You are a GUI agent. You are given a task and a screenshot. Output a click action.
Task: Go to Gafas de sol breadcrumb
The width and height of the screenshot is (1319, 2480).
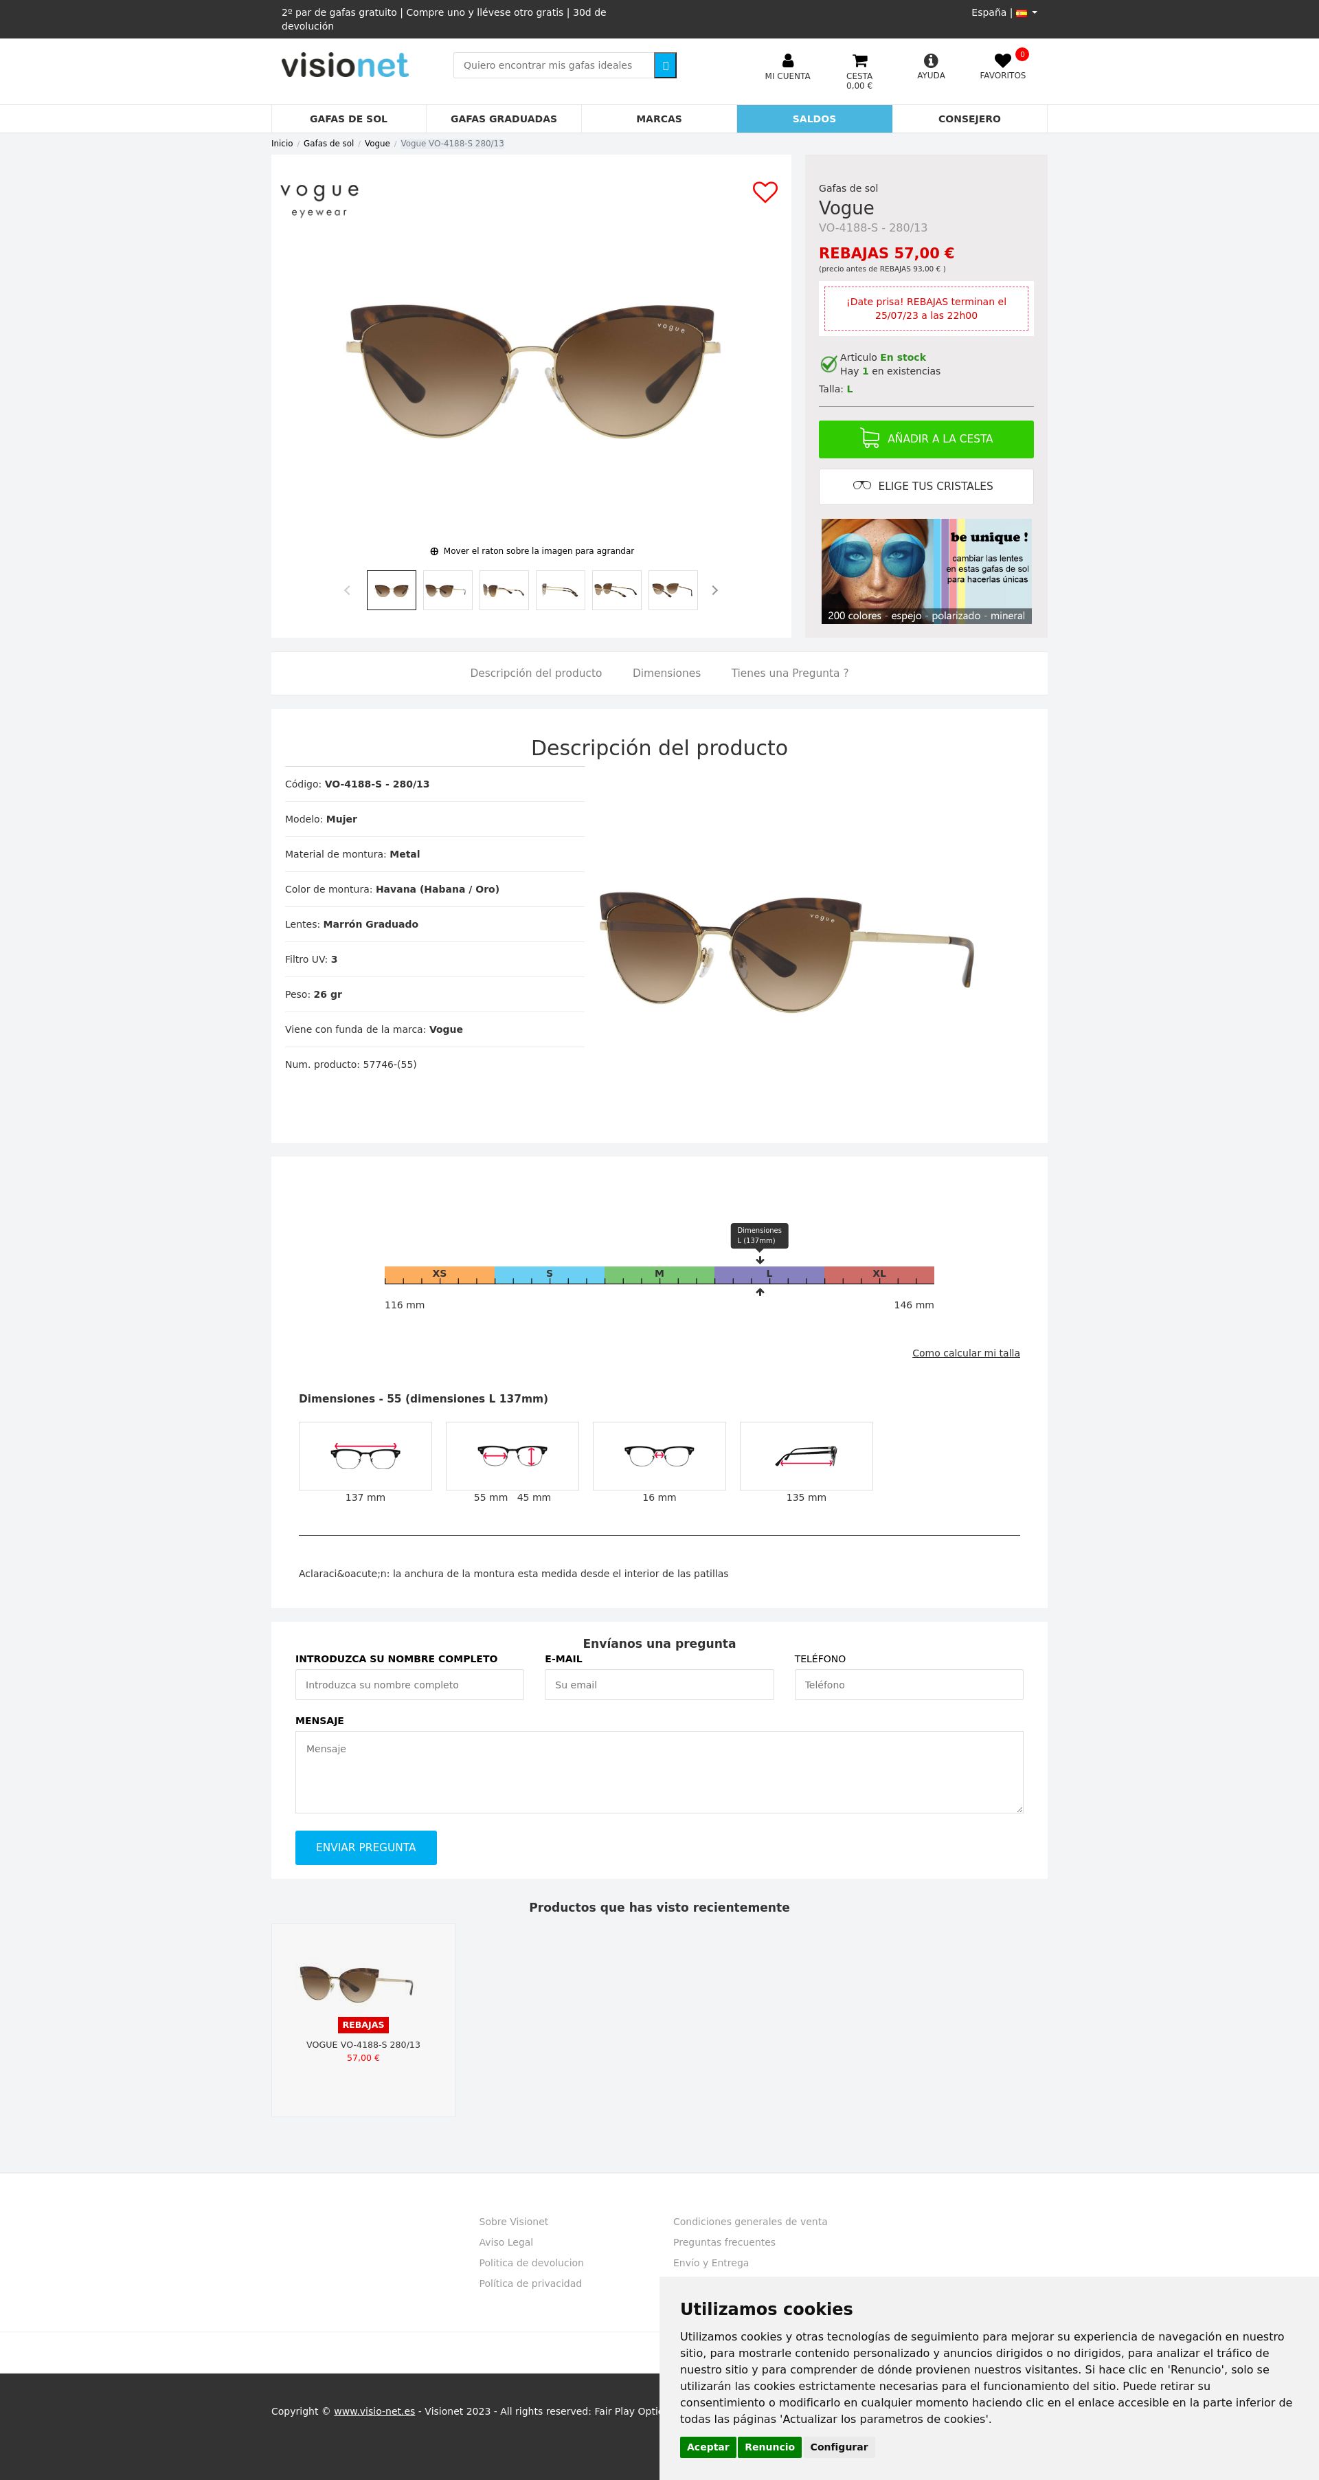tap(328, 144)
